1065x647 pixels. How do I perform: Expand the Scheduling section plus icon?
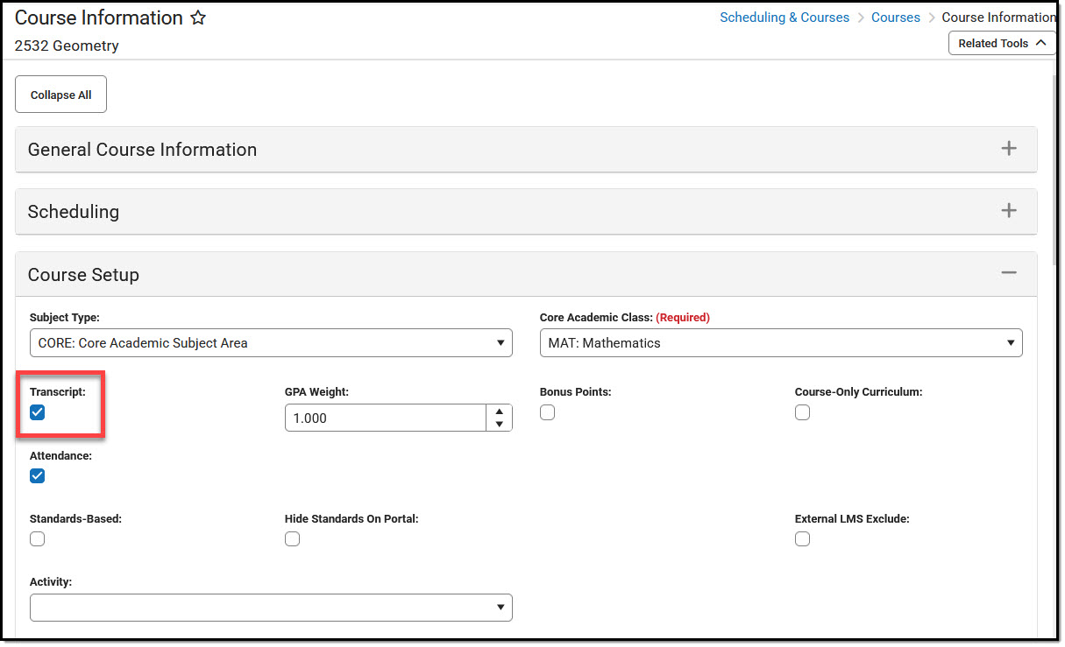point(1009,211)
